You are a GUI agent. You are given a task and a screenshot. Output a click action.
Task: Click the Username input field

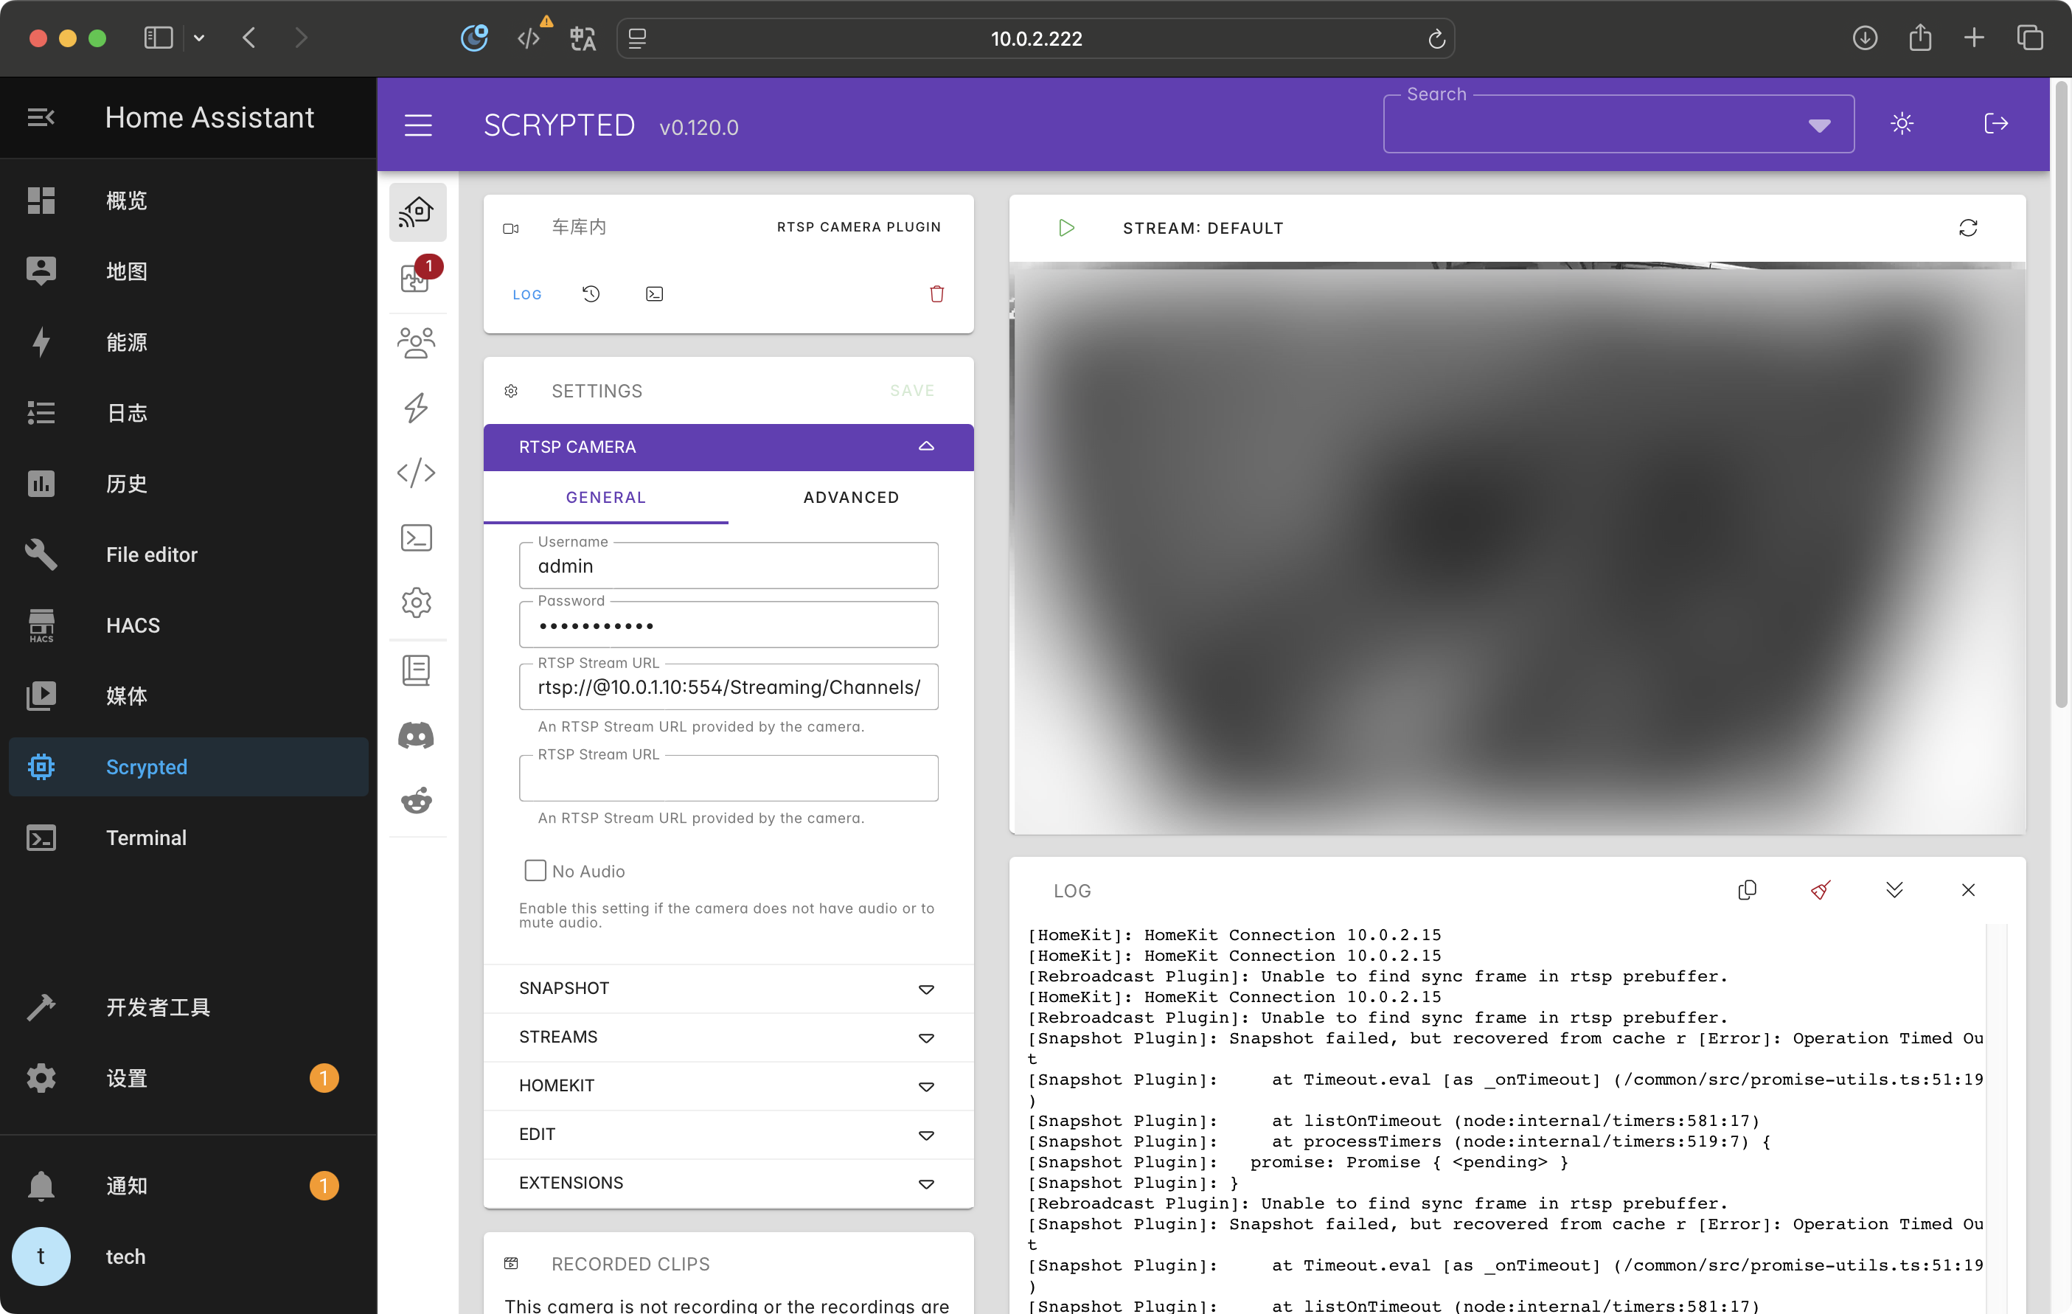point(729,566)
